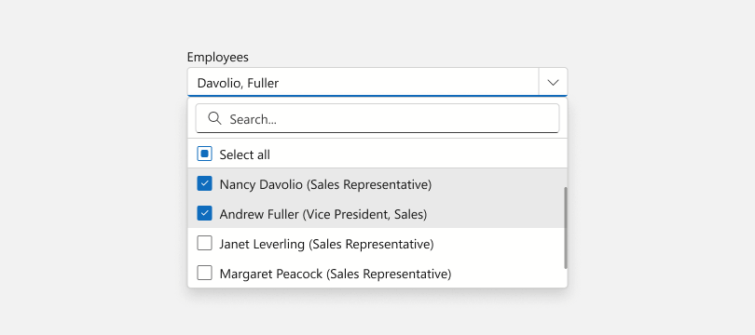Click the "Margaret Peacock (Sales Representative)" text
Image resolution: width=755 pixels, height=335 pixels.
point(336,274)
